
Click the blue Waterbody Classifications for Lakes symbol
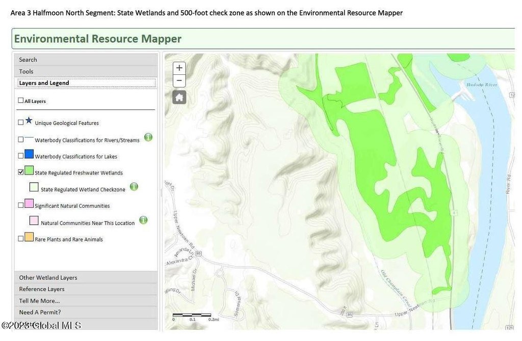tap(29, 154)
